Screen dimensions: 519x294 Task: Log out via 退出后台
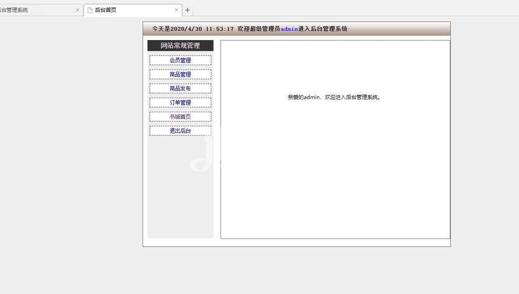[180, 131]
